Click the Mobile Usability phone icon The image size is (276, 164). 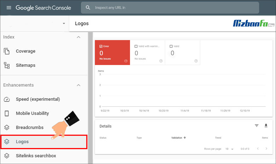tap(7, 113)
